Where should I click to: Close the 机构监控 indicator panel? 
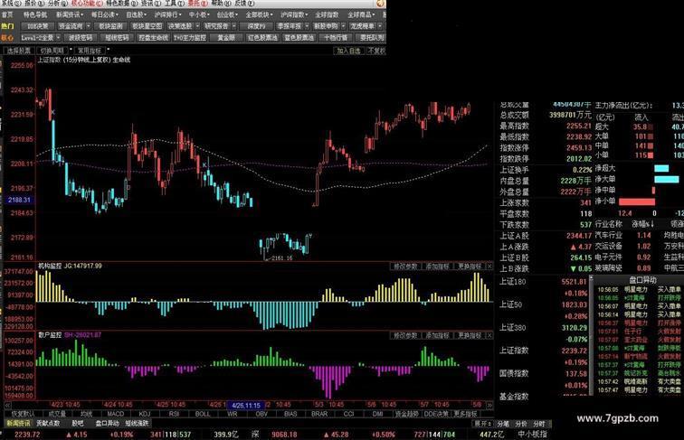[489, 267]
